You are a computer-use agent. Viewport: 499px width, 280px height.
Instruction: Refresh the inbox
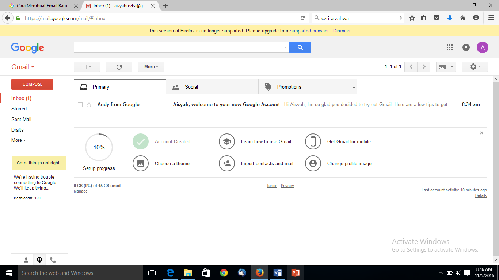[119, 67]
